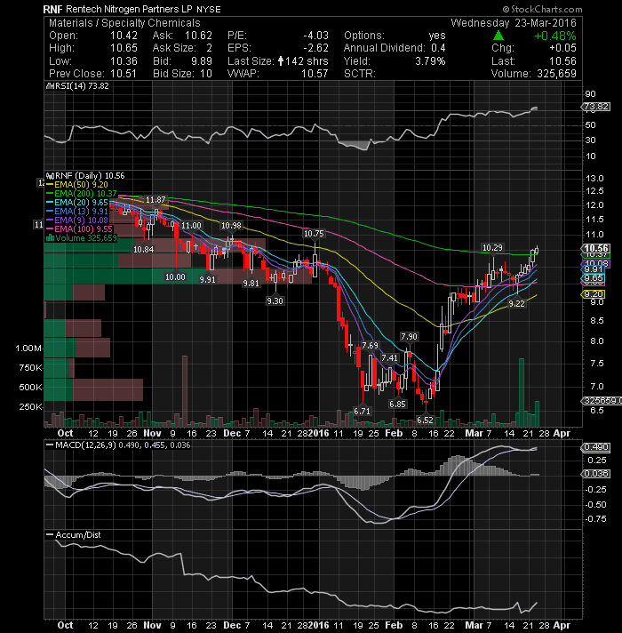This screenshot has width=622, height=633.
Task: Click the Nov label on the bottom date axis
Action: (152, 625)
